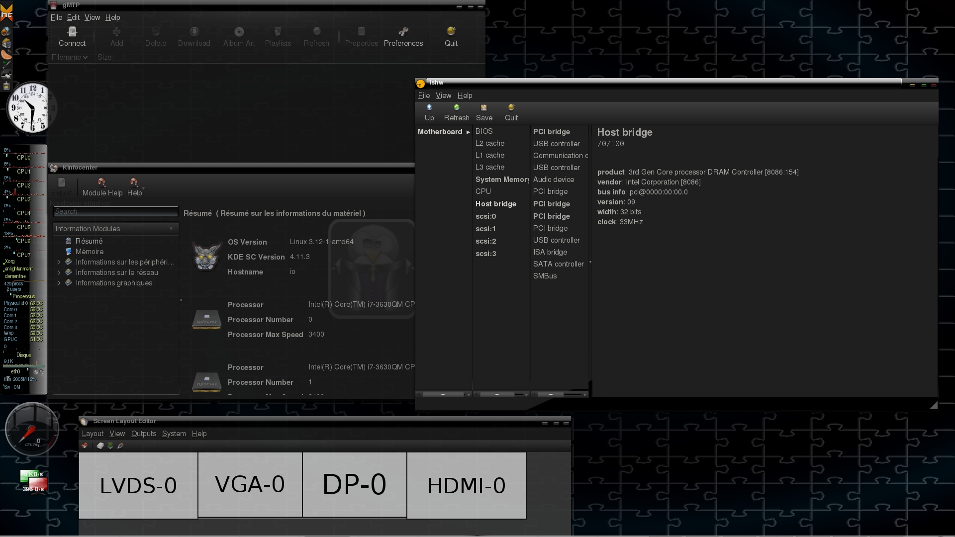Go Up in the lshw hardware tree
The width and height of the screenshot is (955, 537).
pos(429,112)
